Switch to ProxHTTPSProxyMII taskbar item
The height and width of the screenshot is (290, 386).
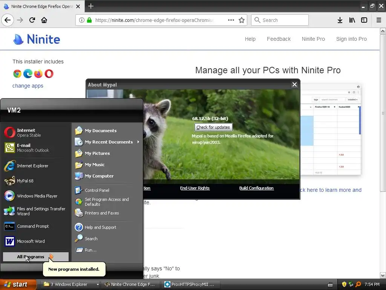[190, 284]
